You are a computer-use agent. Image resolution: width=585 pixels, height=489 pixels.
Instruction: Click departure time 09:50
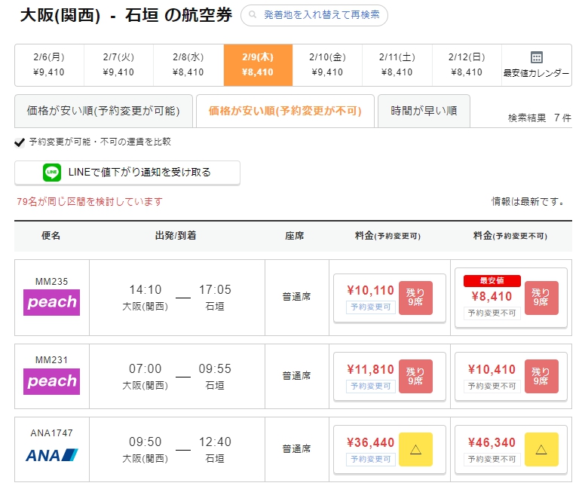click(145, 442)
